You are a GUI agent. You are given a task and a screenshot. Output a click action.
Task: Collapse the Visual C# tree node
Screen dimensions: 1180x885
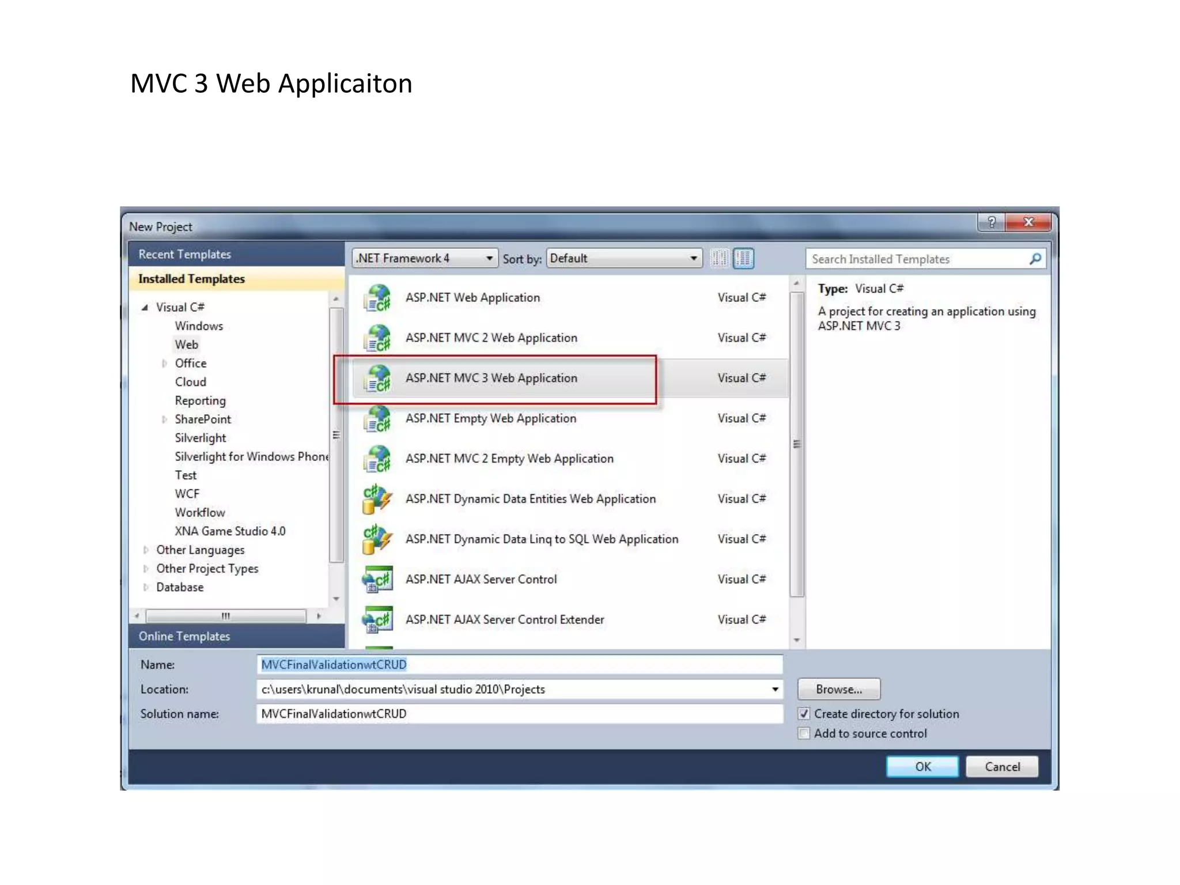145,308
